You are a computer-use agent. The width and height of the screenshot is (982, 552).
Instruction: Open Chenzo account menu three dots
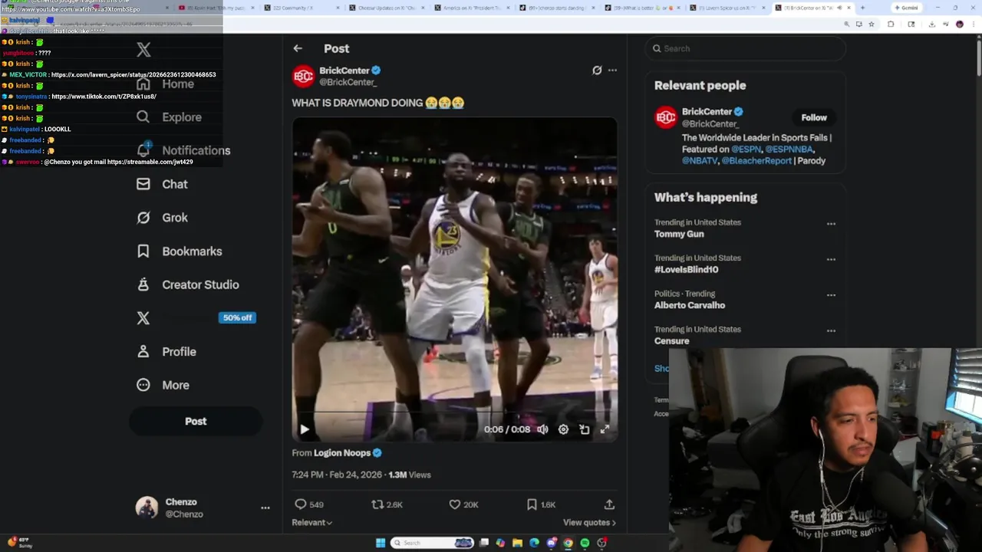(265, 508)
